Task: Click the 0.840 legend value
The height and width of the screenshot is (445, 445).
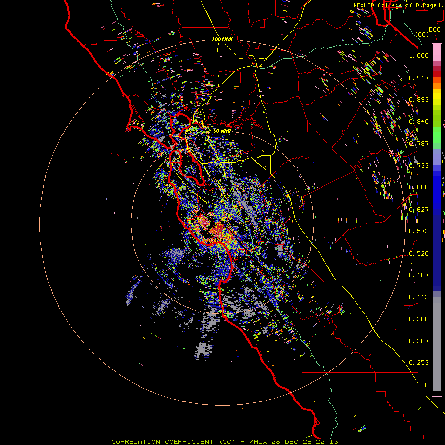Action: pos(419,121)
